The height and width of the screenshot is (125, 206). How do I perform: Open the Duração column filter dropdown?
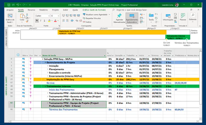pyautogui.click(x=124, y=56)
